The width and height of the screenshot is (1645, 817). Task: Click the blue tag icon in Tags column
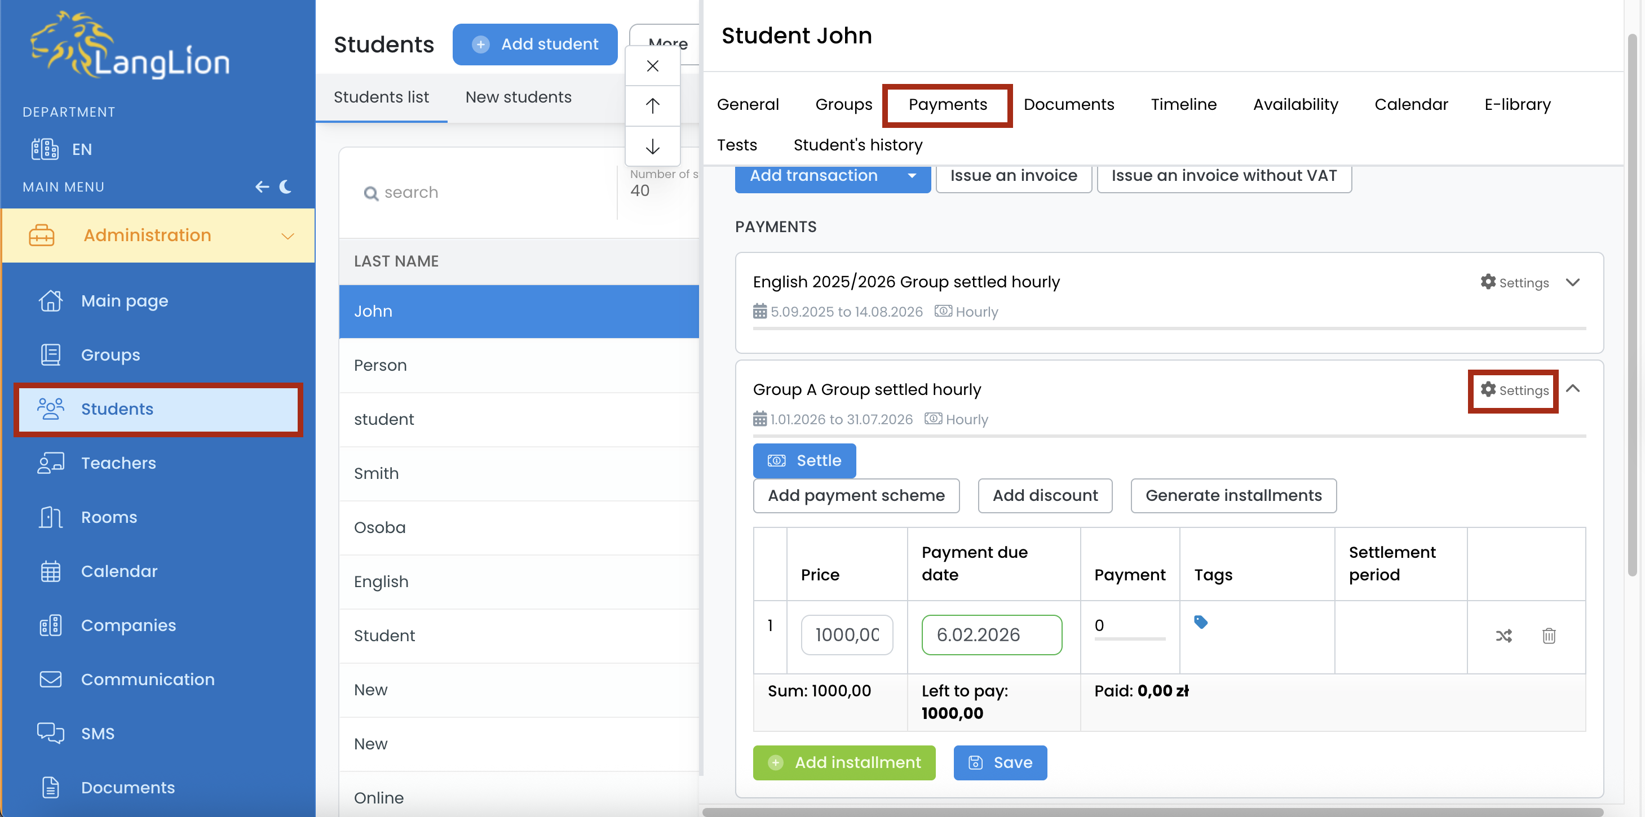[1201, 621]
